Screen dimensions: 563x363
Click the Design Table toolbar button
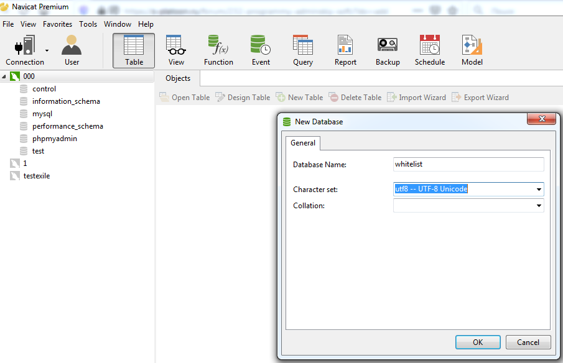pos(243,97)
